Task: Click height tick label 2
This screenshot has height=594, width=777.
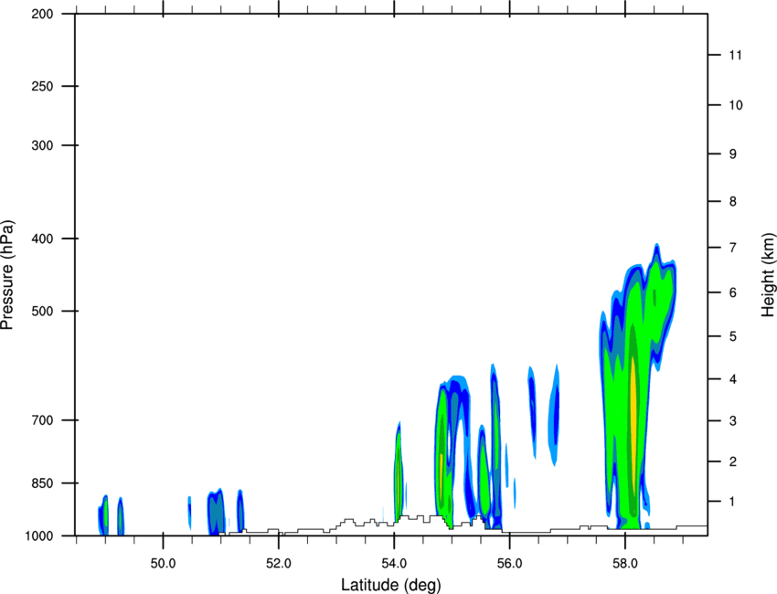Action: point(733,461)
